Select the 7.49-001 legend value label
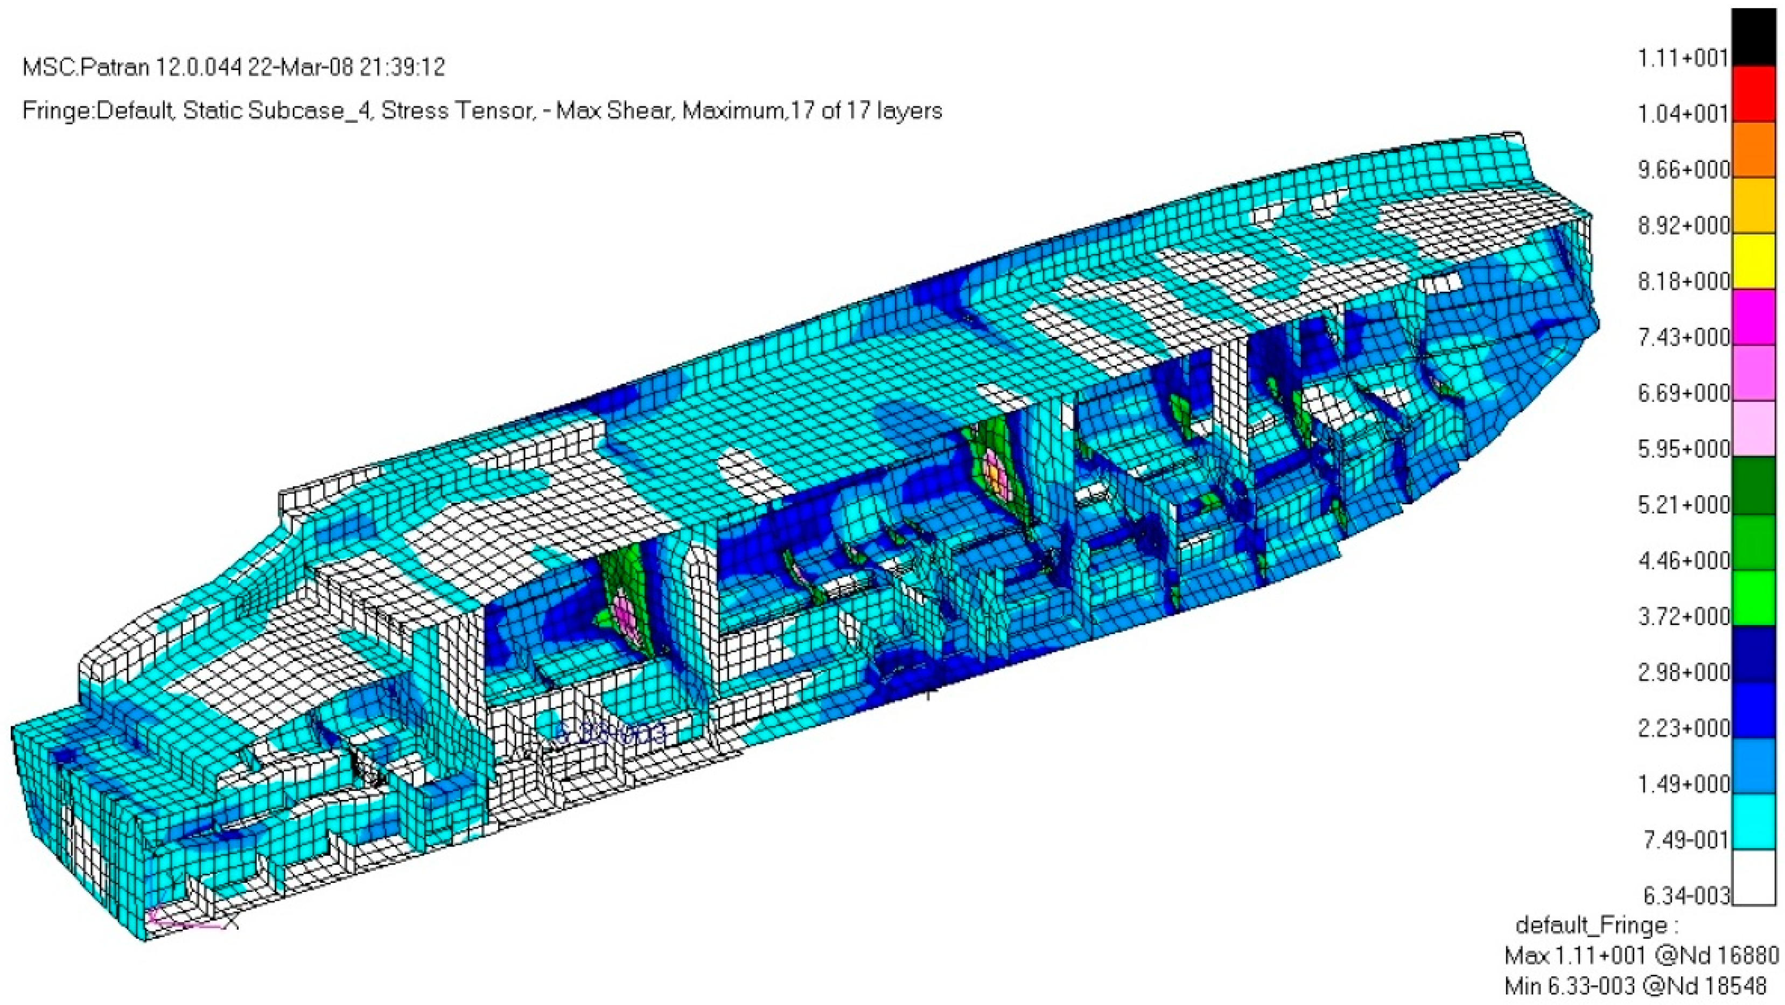 coord(1685,840)
